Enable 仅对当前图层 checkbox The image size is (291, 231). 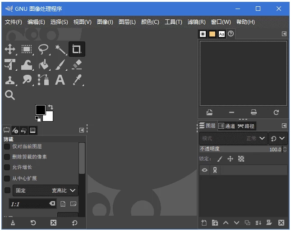click(7, 147)
